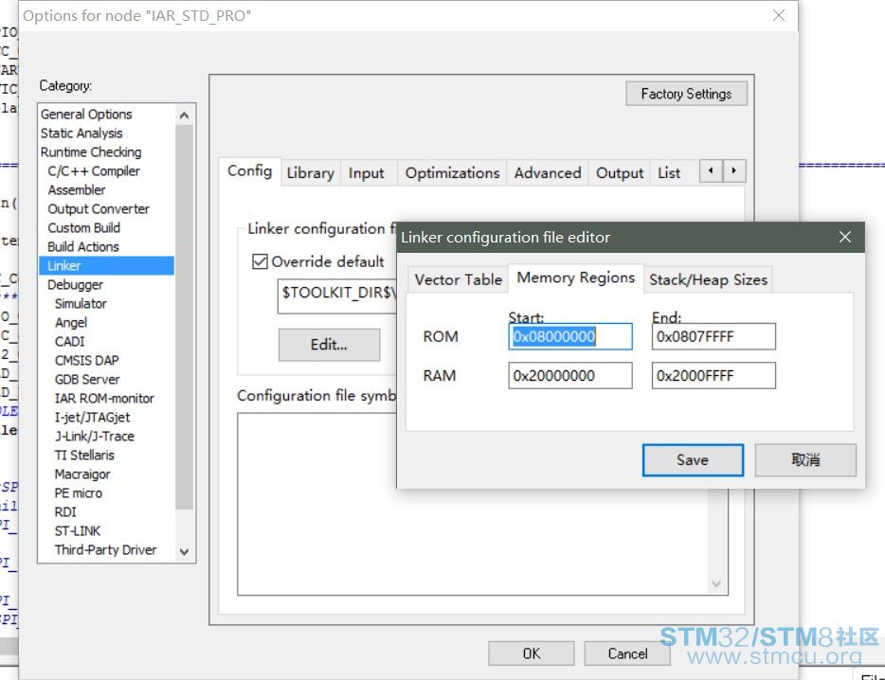Select Static Analysis category
Viewport: 885px width, 680px height.
click(81, 134)
